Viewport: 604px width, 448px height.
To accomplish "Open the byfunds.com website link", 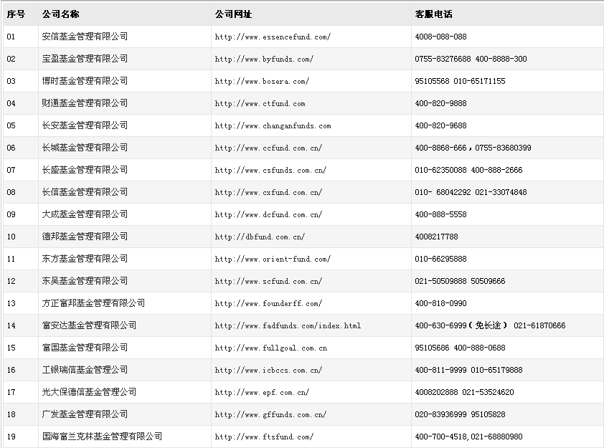I will [x=264, y=59].
